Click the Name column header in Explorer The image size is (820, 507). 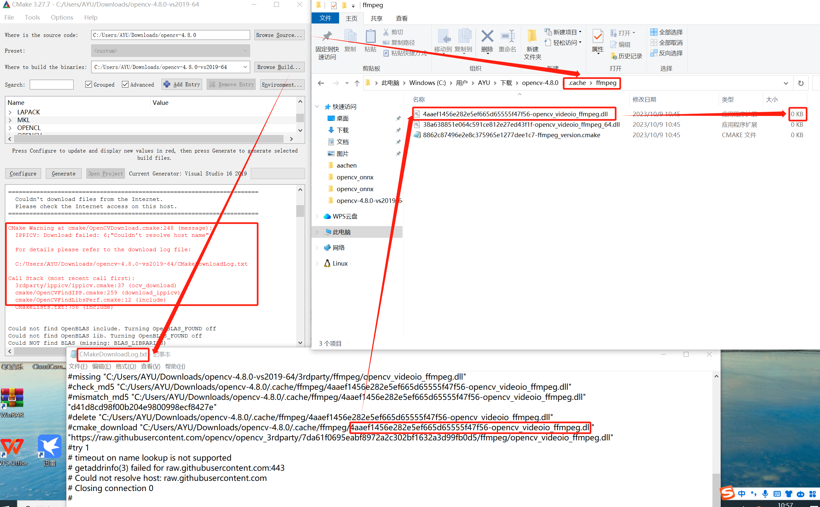click(x=419, y=100)
